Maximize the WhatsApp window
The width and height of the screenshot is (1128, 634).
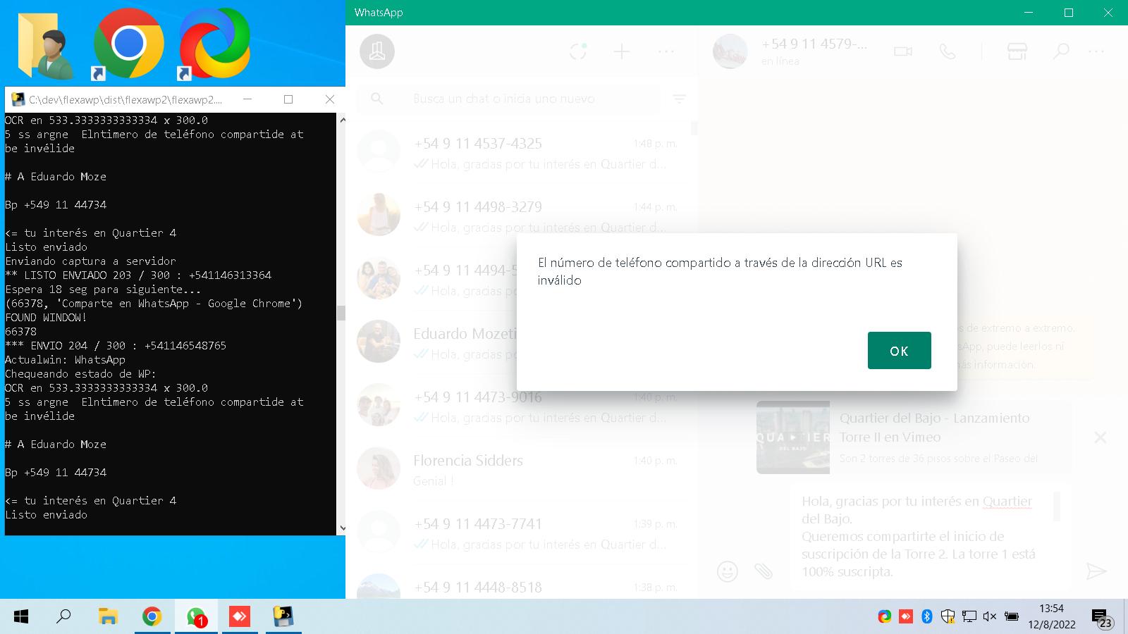1069,13
